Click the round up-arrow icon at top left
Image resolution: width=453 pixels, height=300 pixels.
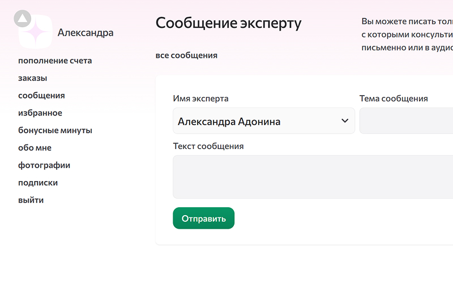click(22, 19)
